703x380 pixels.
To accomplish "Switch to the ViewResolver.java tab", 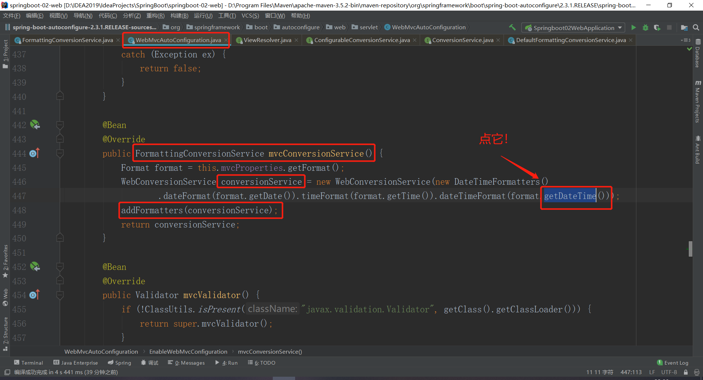I will 267,40.
